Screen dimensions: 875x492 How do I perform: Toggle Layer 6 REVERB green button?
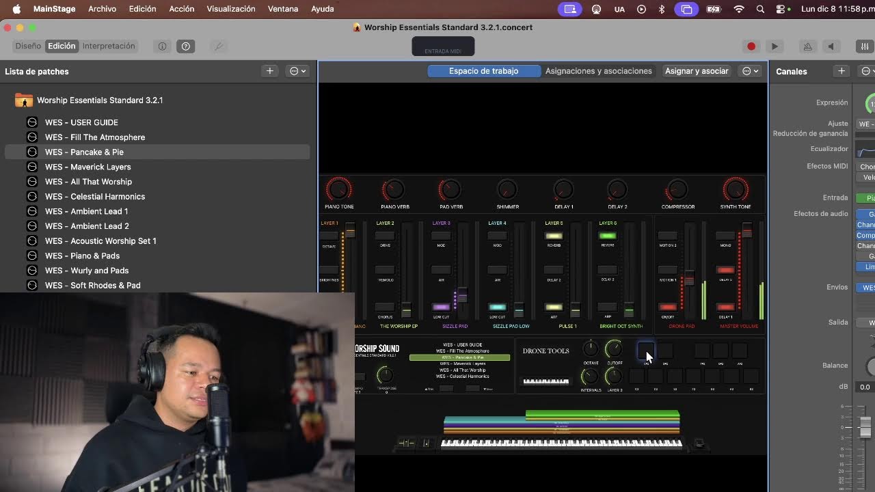607,236
